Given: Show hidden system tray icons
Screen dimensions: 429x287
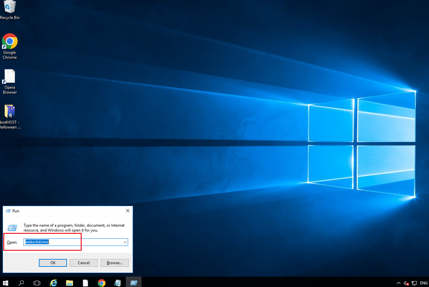Looking at the screenshot, I should coord(398,283).
